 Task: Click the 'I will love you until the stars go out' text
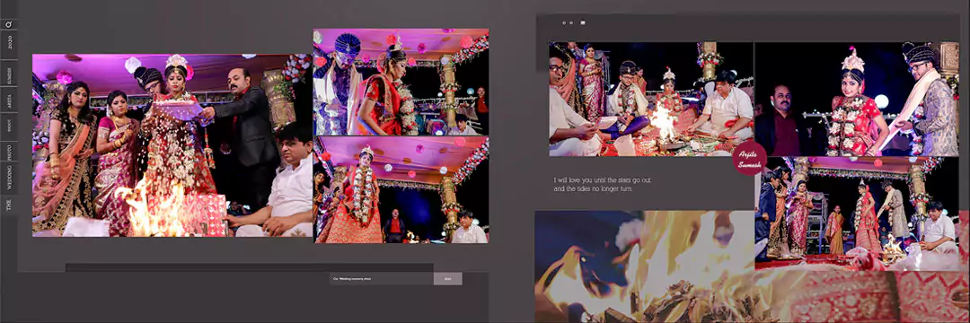[x=602, y=180]
